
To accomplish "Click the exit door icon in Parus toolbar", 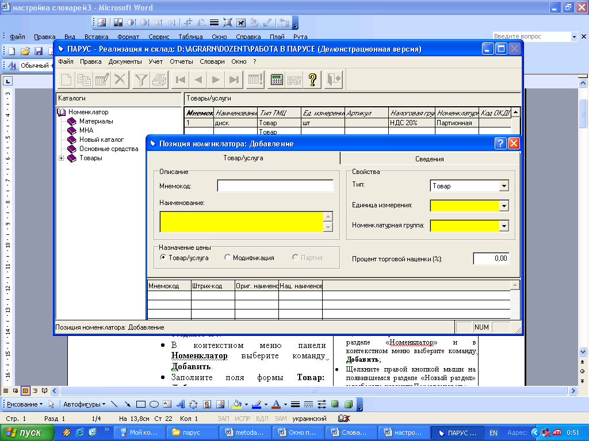I will pos(334,79).
